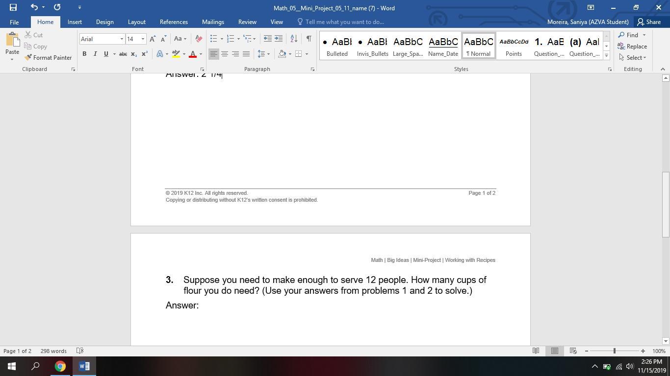Click the Share button

pos(648,22)
